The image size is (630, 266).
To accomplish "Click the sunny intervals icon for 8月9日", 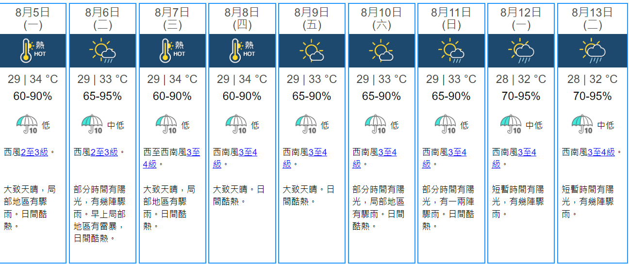I will tap(312, 51).
